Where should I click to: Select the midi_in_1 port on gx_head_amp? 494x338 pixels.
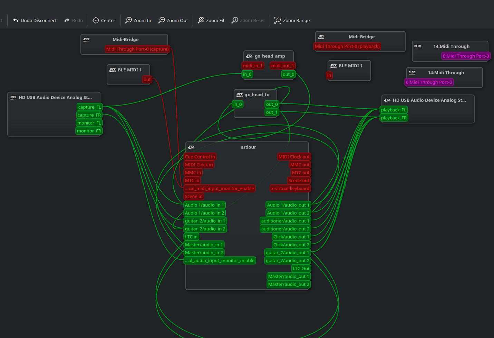[253, 66]
